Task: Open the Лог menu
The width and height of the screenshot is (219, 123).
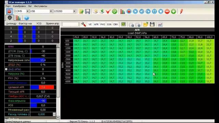Action: (30, 6)
